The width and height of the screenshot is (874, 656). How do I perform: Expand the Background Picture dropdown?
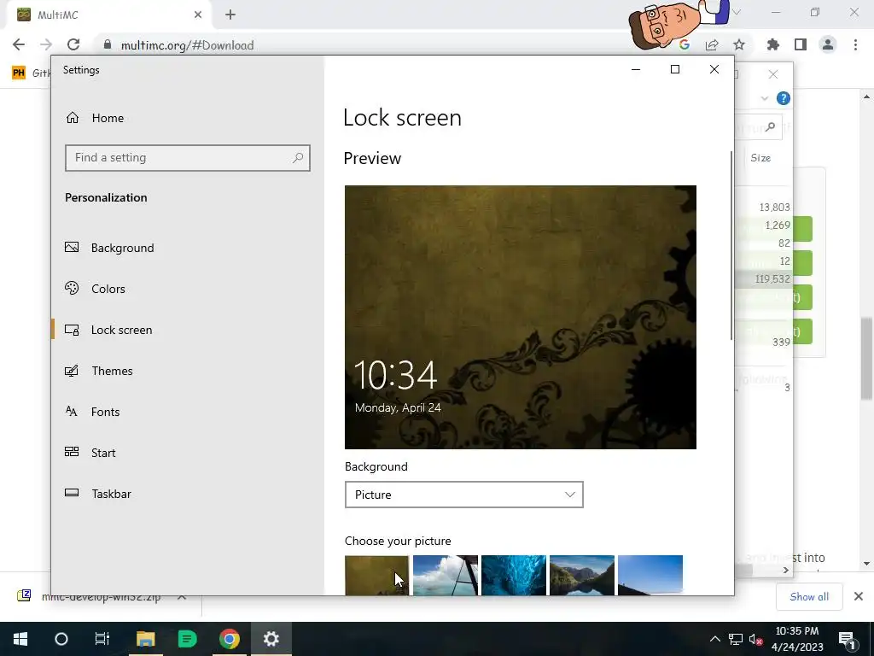coord(463,495)
